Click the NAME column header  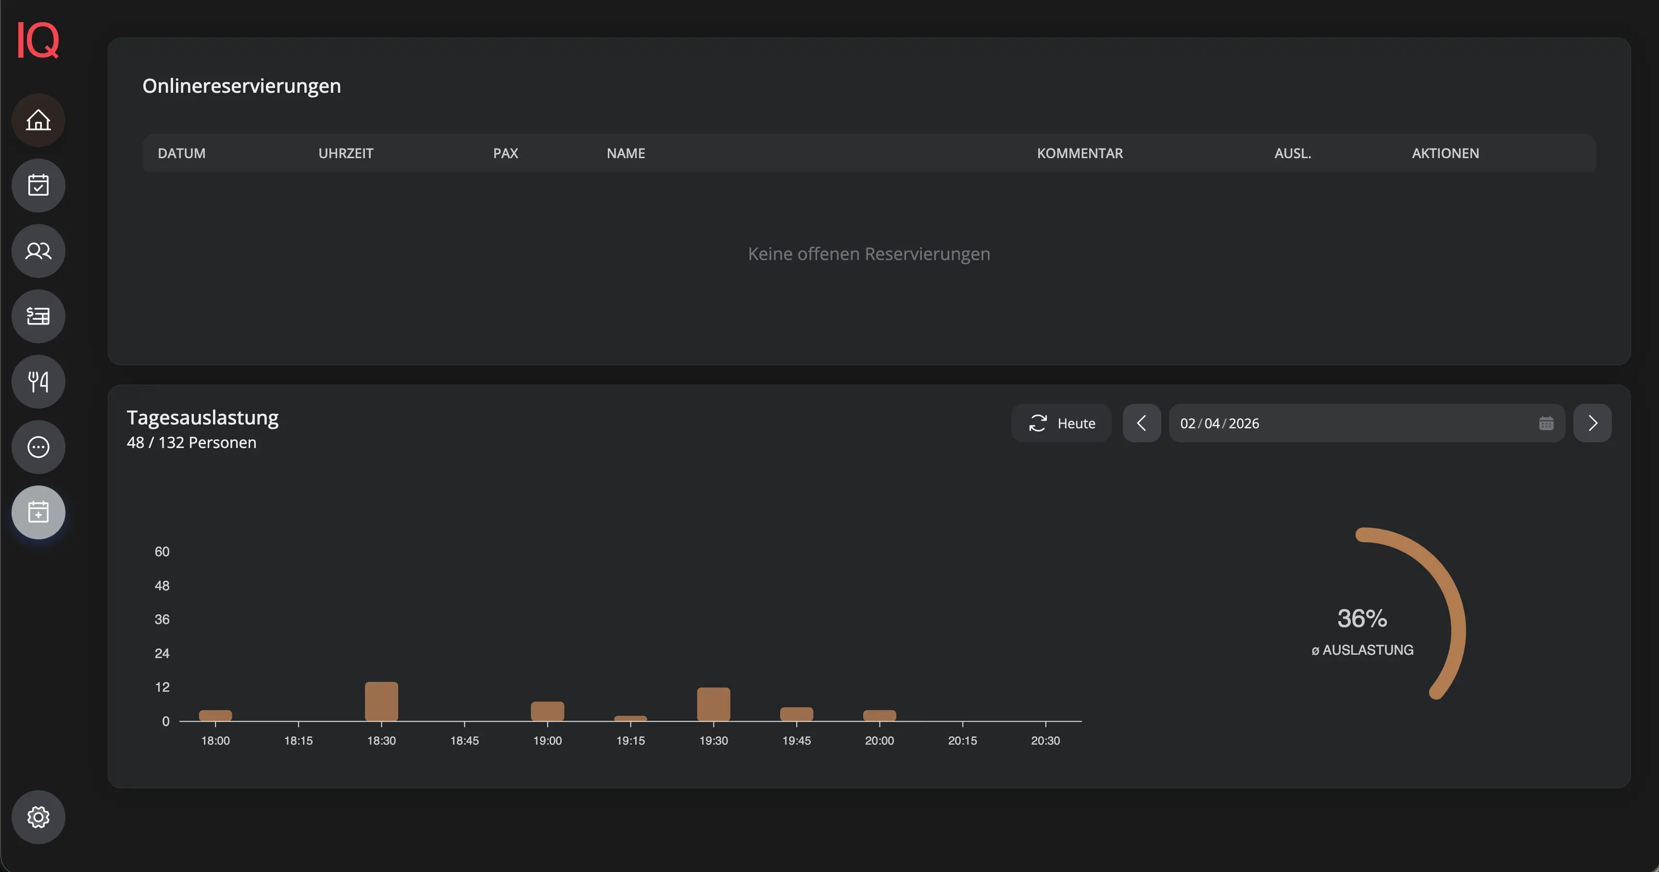click(x=625, y=153)
